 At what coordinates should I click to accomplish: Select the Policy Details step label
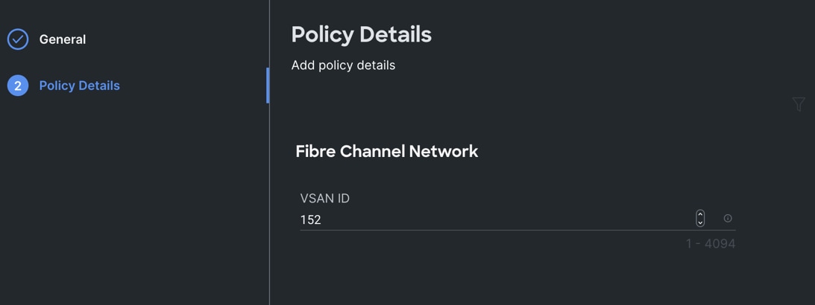point(79,86)
